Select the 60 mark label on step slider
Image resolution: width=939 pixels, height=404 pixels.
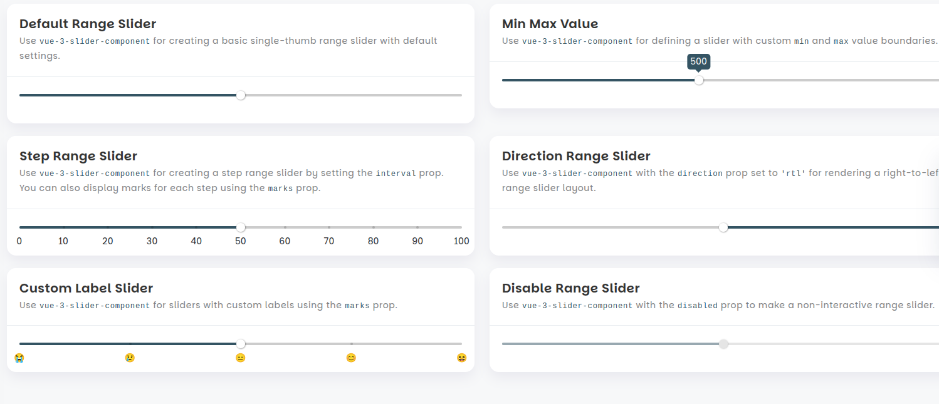[x=285, y=241]
